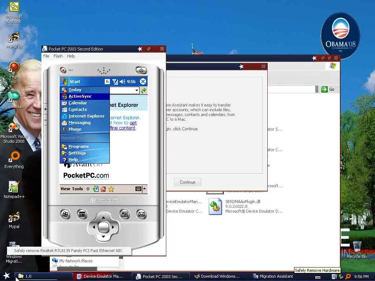Click the D-pad center action button
The image size is (375, 281).
[103, 227]
